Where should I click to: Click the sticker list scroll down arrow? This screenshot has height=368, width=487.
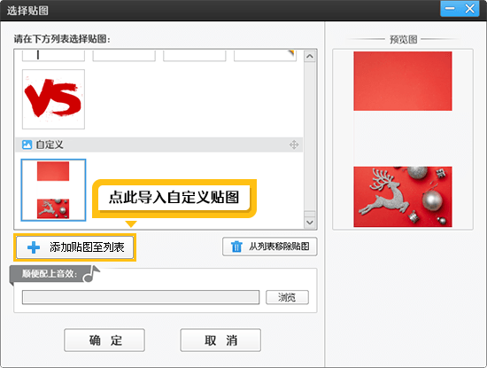310,223
